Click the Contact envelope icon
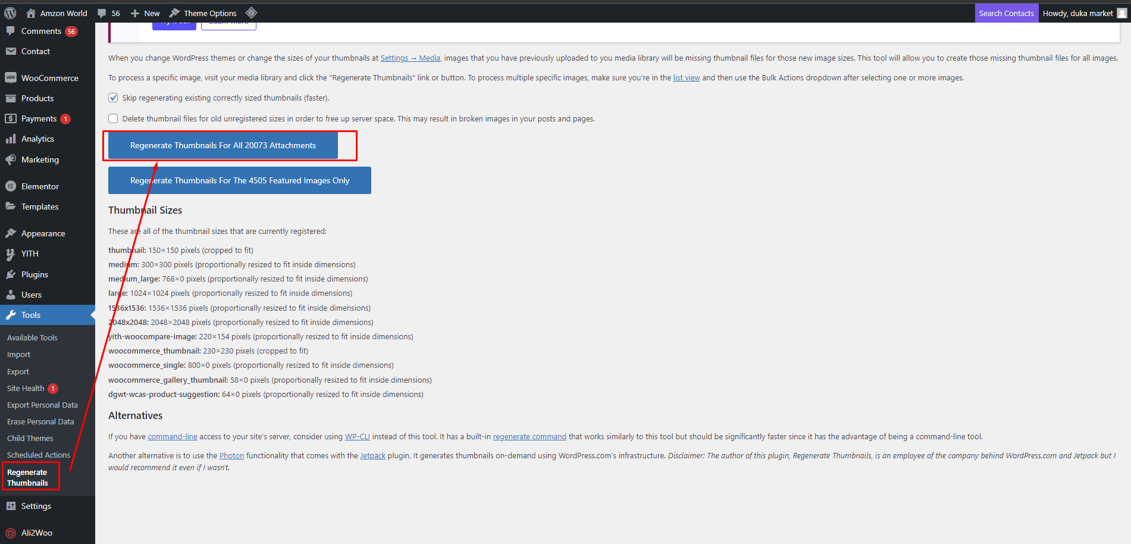 (x=11, y=51)
